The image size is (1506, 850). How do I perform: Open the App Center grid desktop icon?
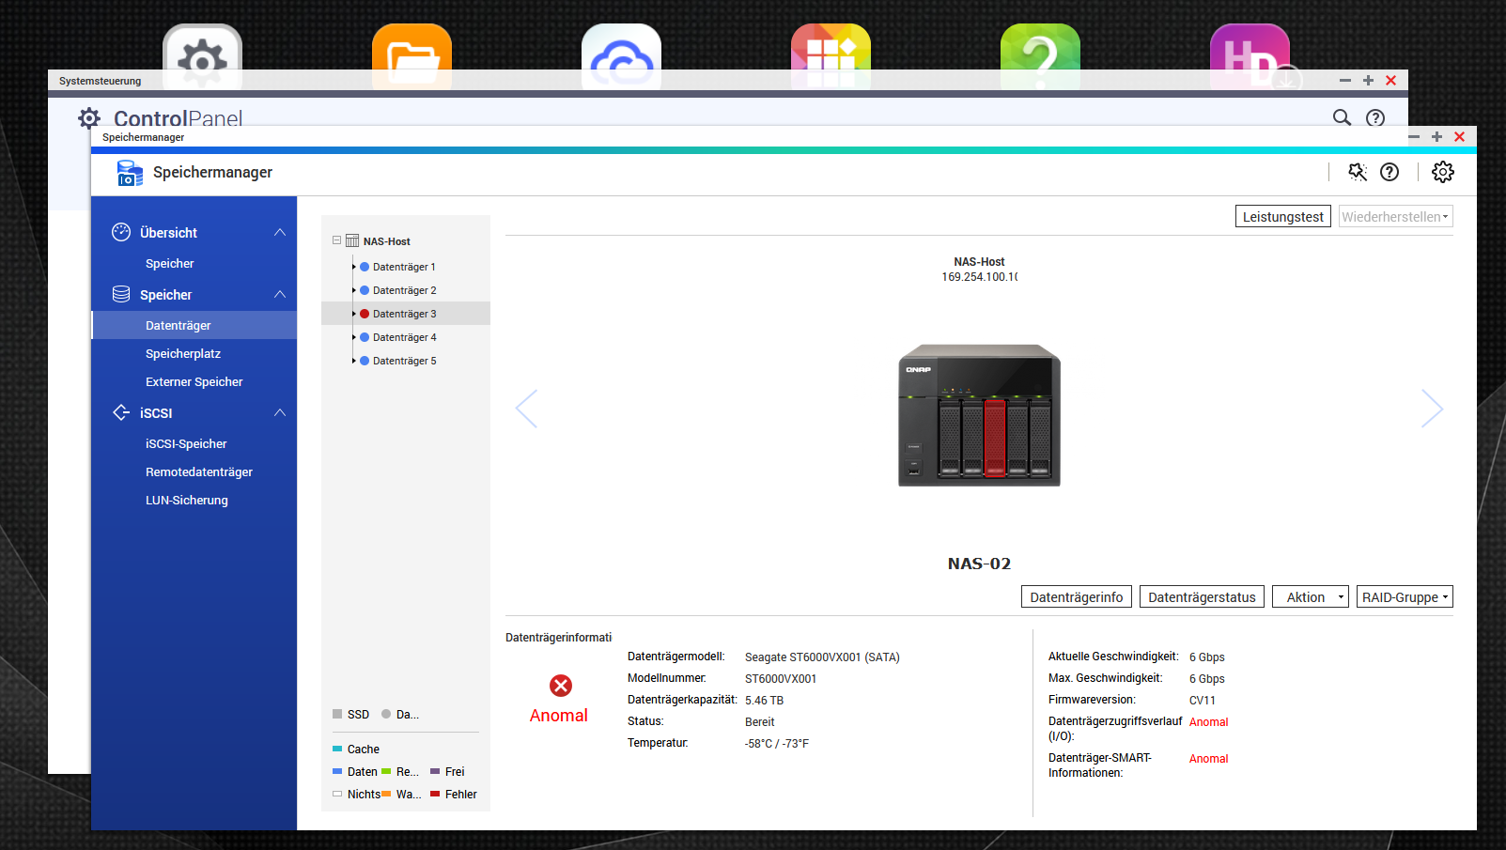point(831,57)
